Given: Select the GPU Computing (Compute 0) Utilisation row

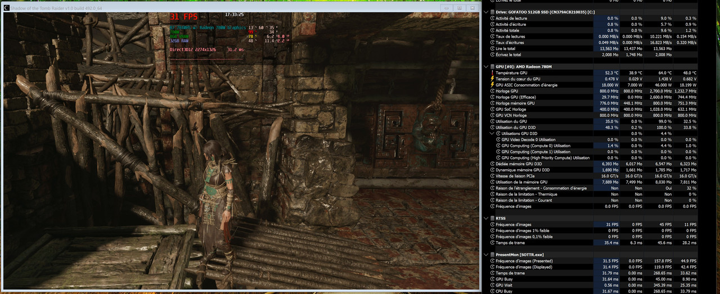Looking at the screenshot, I should pyautogui.click(x=536, y=146).
